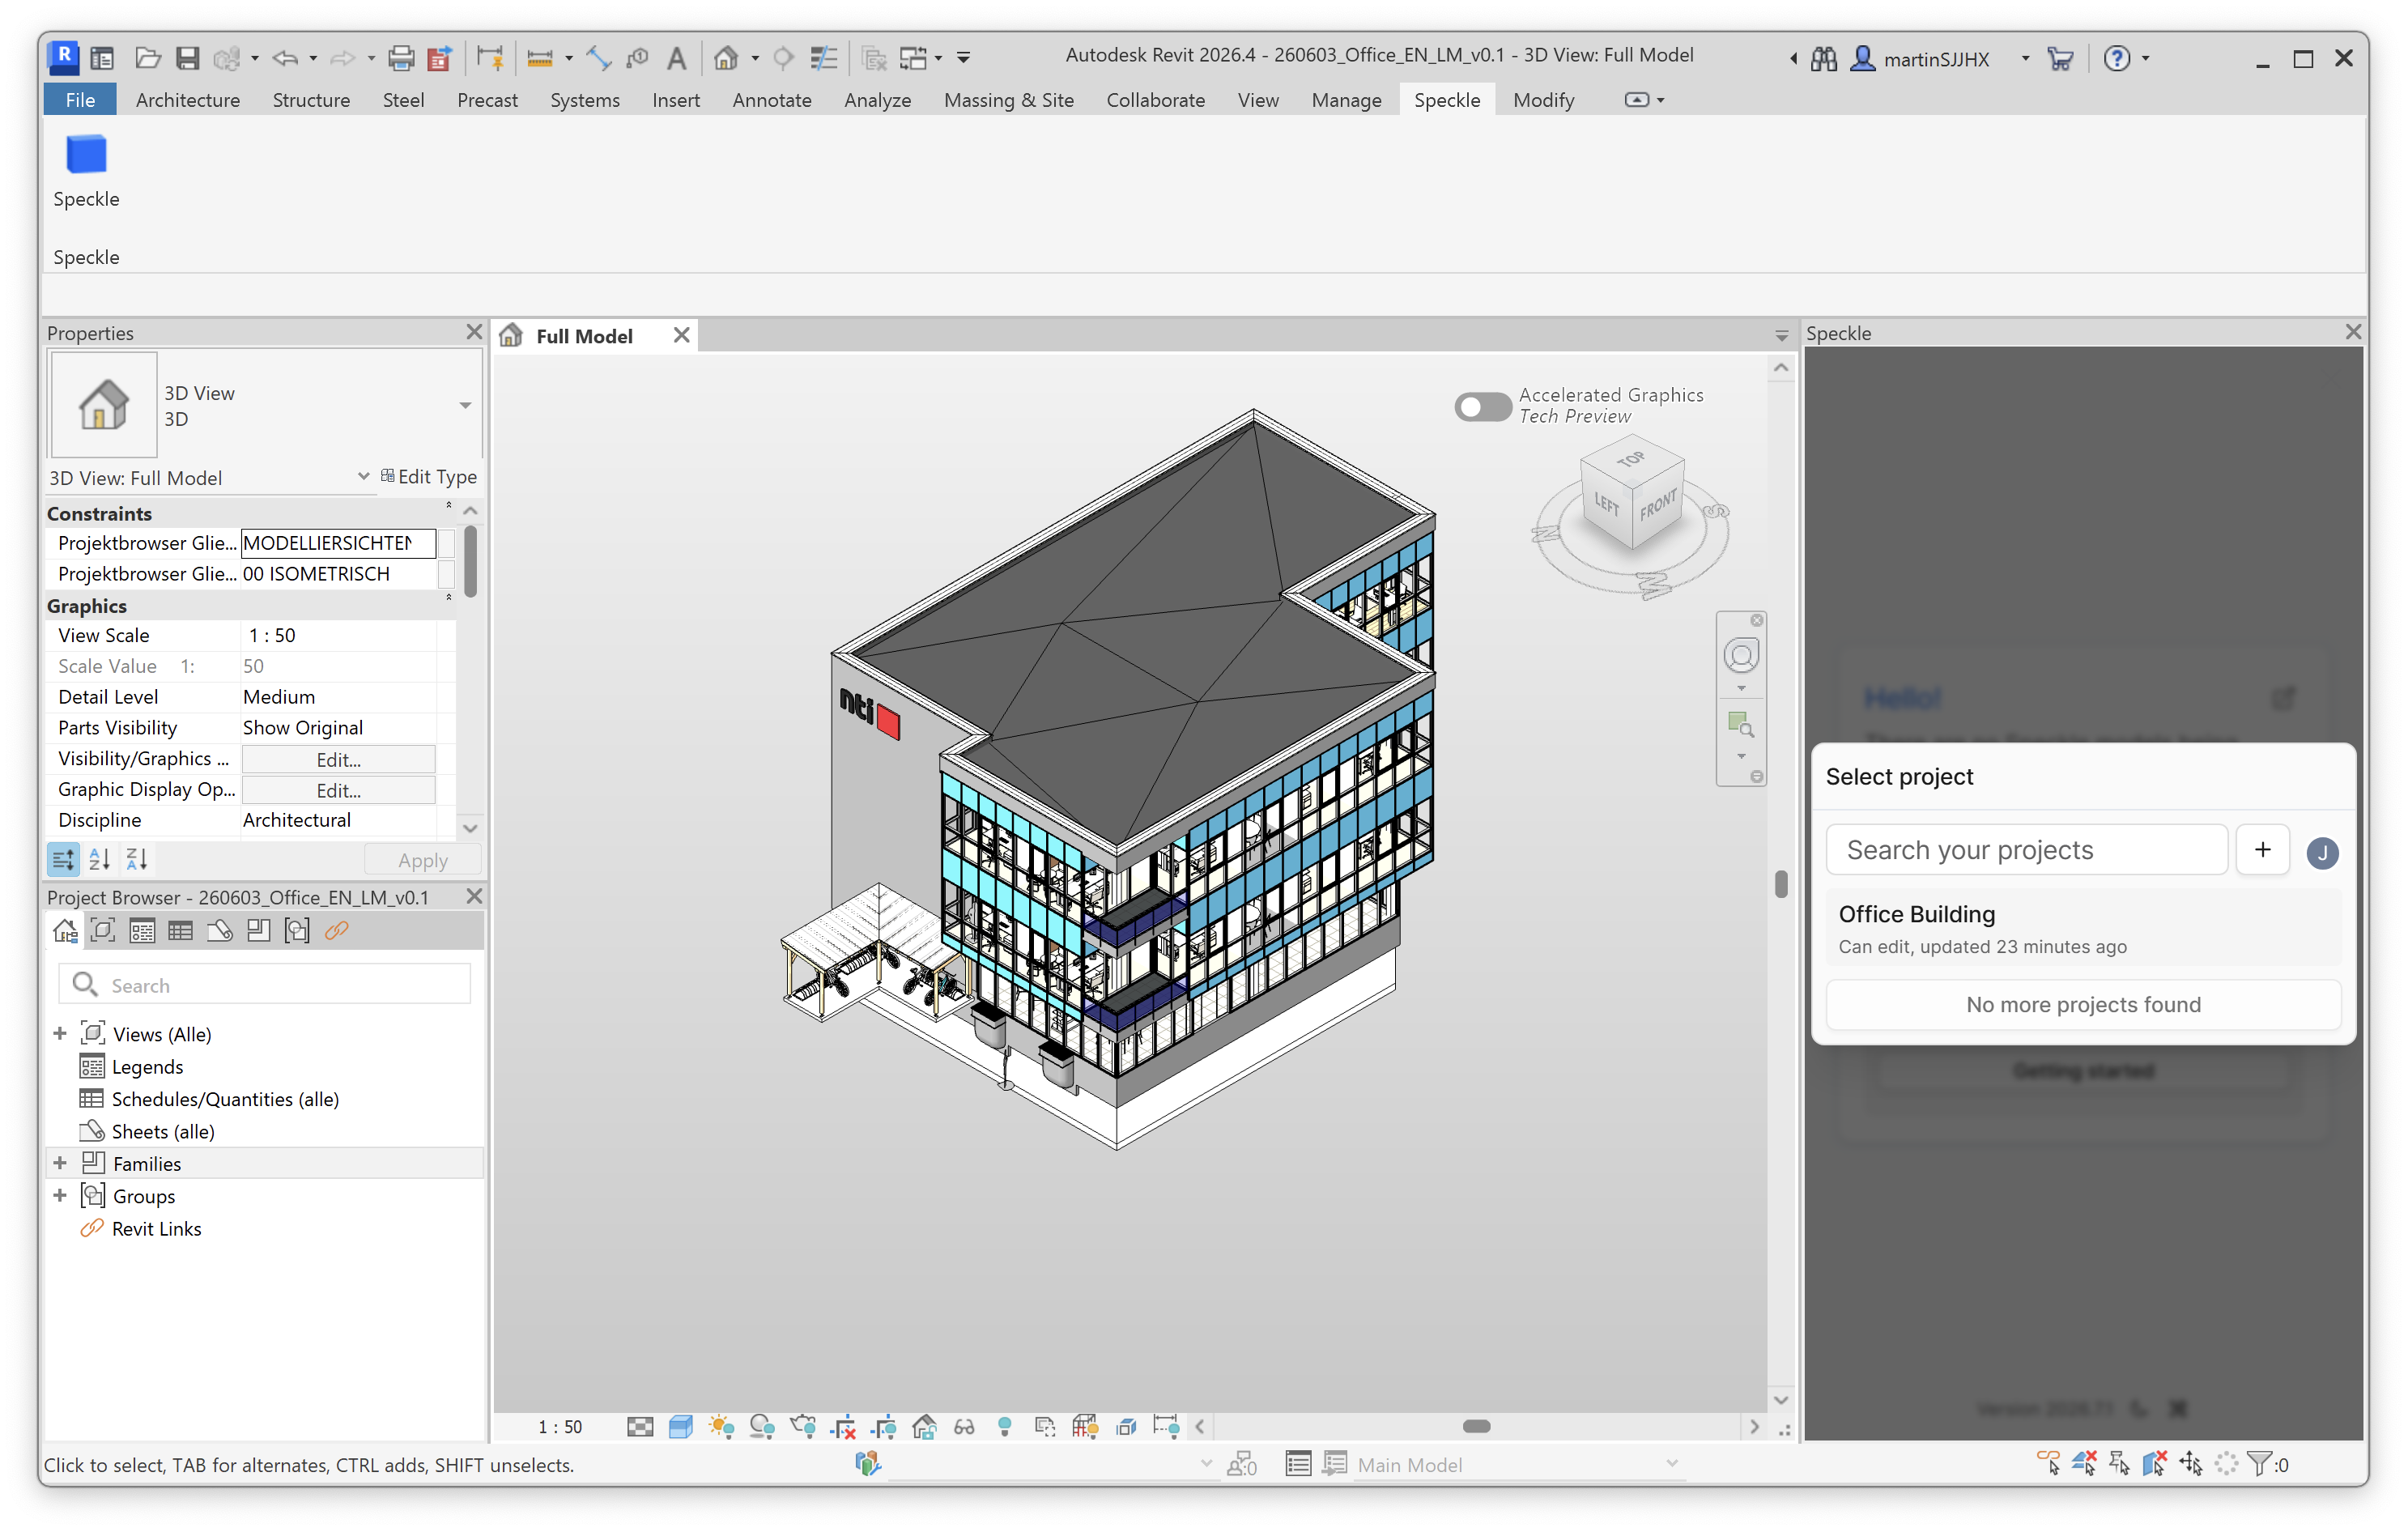This screenshot has width=2408, height=1532.
Task: Open the 3D View type selector dropdown
Action: pos(465,405)
